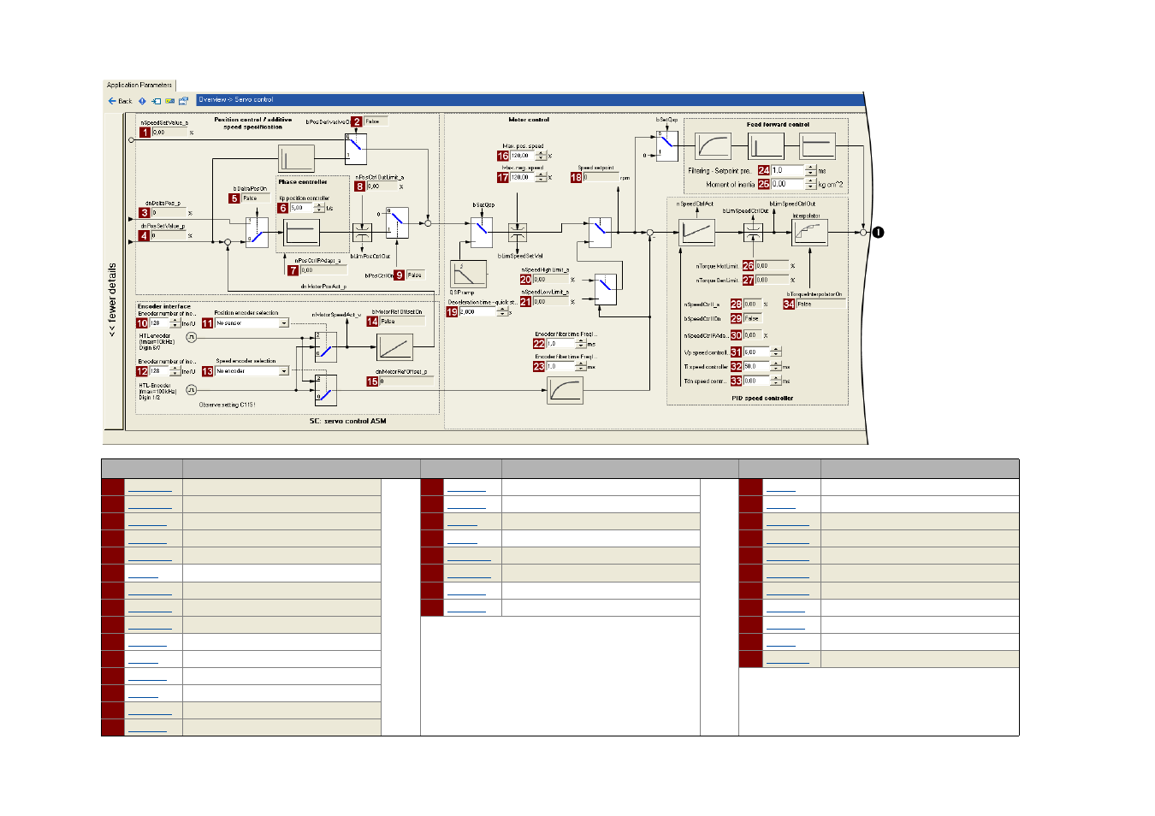Open the Interpolator block
This screenshot has height=816, width=1155.
(809, 233)
